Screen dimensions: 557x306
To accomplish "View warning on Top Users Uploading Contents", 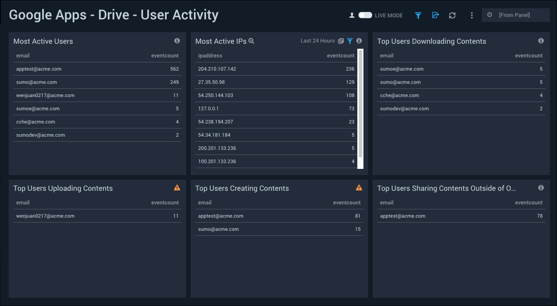I will click(x=177, y=188).
